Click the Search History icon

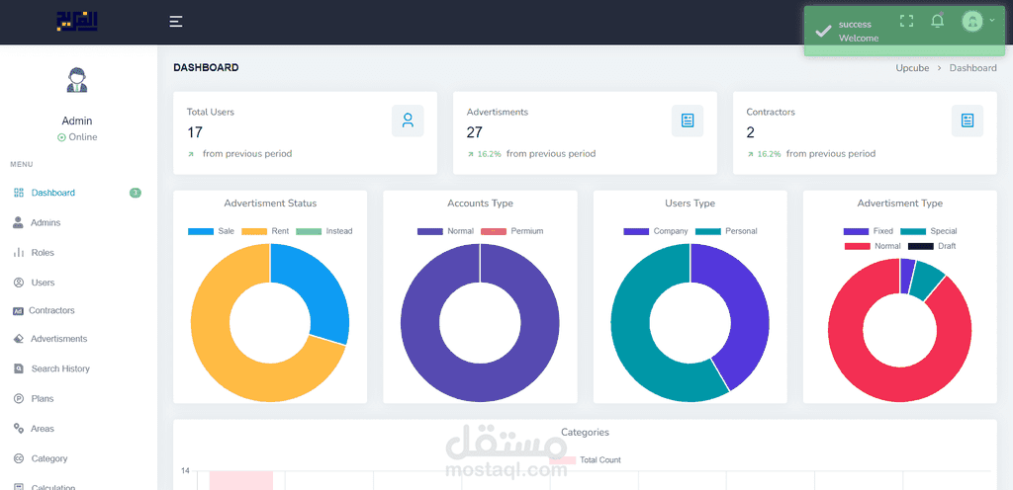[x=19, y=368]
